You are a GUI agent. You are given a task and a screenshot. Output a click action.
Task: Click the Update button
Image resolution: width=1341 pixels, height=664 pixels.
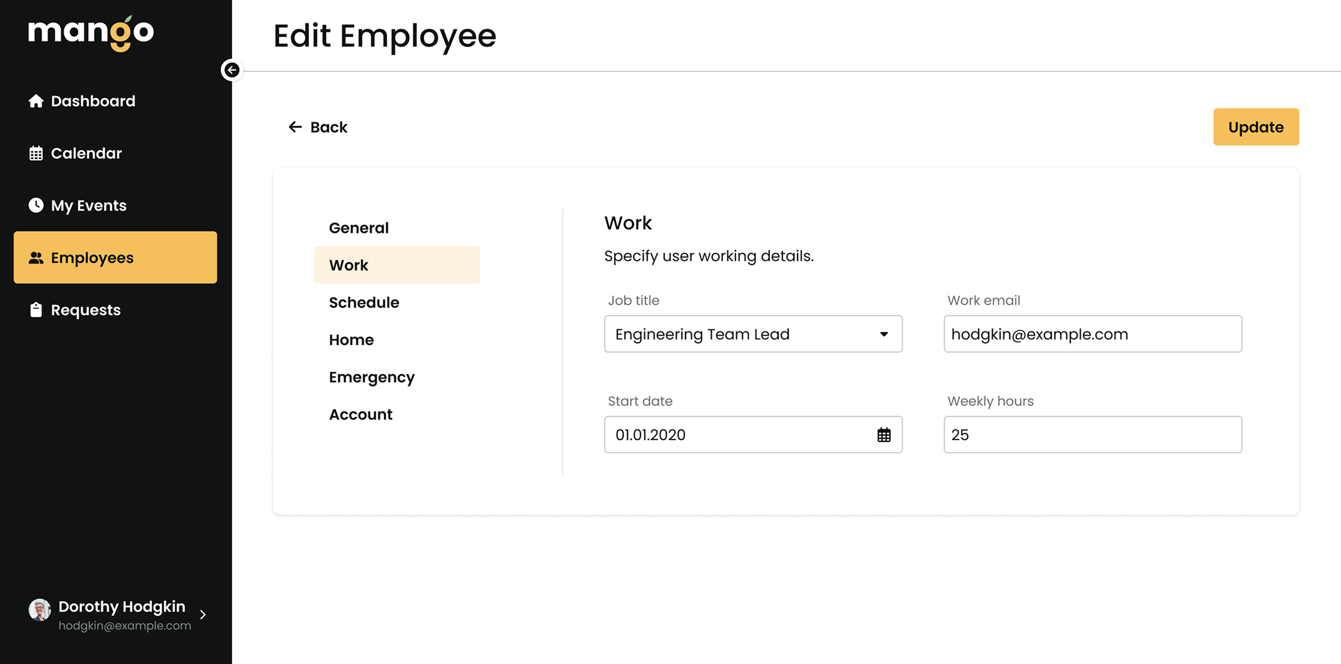pyautogui.click(x=1255, y=126)
